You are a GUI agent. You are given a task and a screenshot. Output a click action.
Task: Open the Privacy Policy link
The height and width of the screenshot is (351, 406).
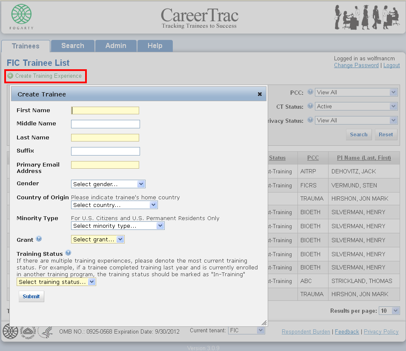click(381, 331)
